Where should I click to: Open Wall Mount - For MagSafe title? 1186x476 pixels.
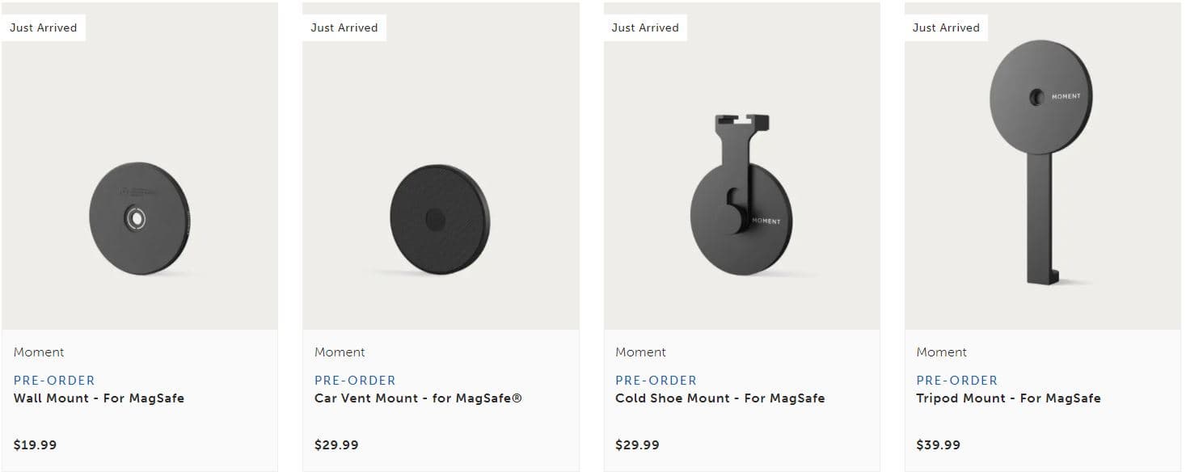coord(99,398)
